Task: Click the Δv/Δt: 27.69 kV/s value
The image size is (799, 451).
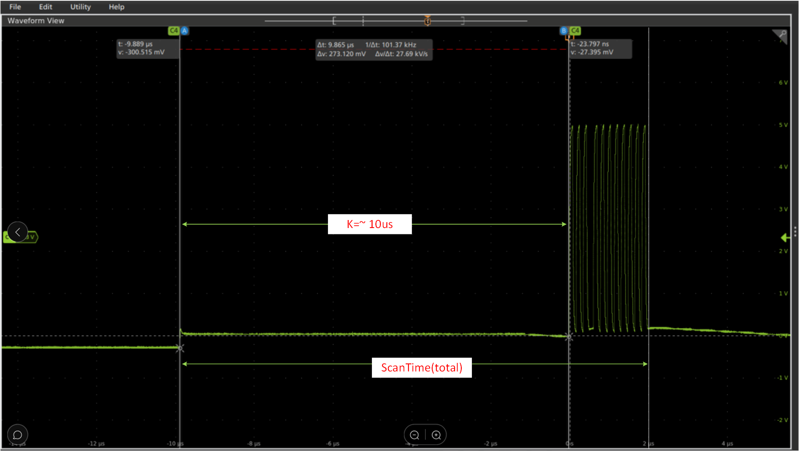Action: tap(401, 54)
